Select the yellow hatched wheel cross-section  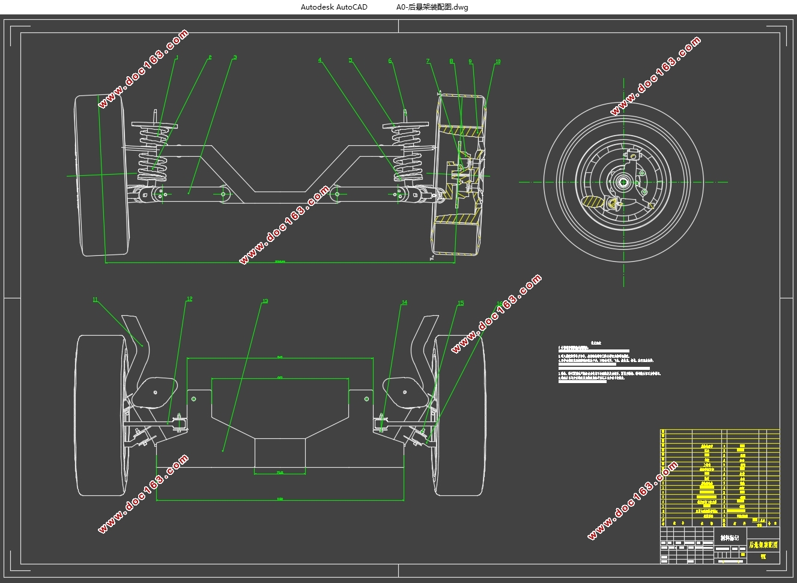[x=459, y=174]
